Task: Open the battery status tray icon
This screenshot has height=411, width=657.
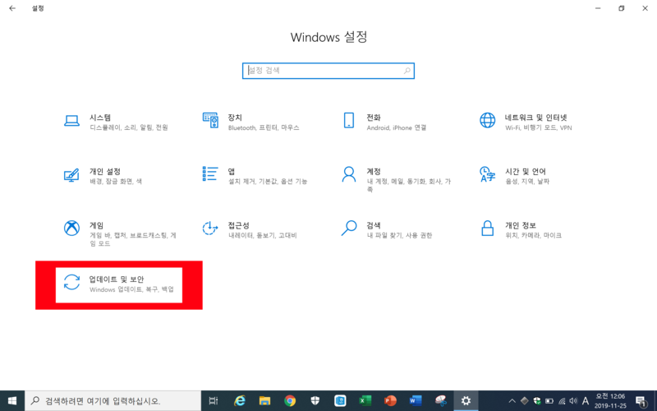Action: [x=549, y=401]
